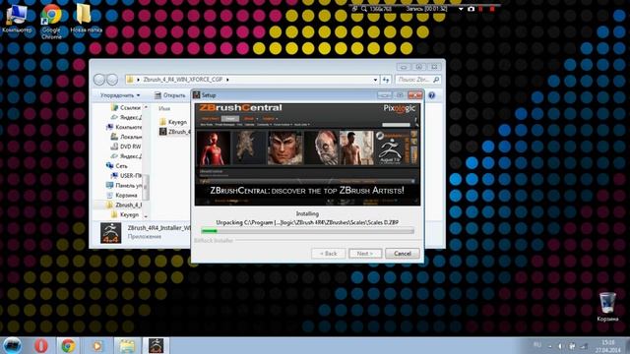Select Панель управления in the sidebar

click(x=123, y=186)
